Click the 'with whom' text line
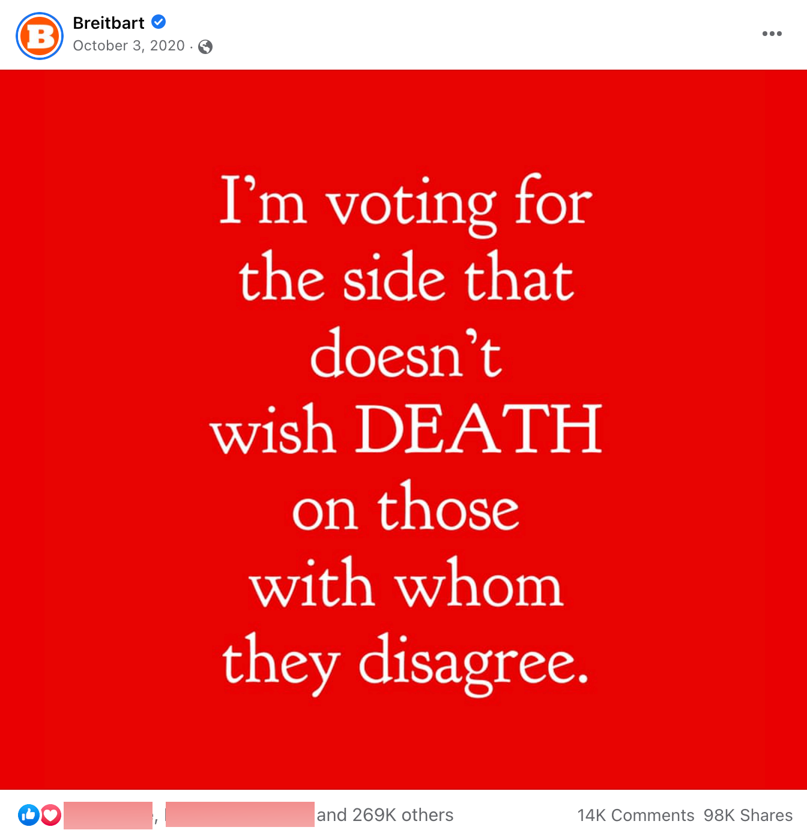 [407, 583]
